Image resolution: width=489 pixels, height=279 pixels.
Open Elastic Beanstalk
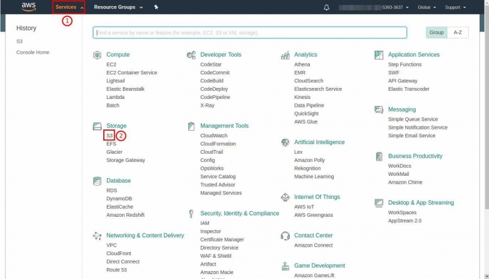(x=125, y=89)
